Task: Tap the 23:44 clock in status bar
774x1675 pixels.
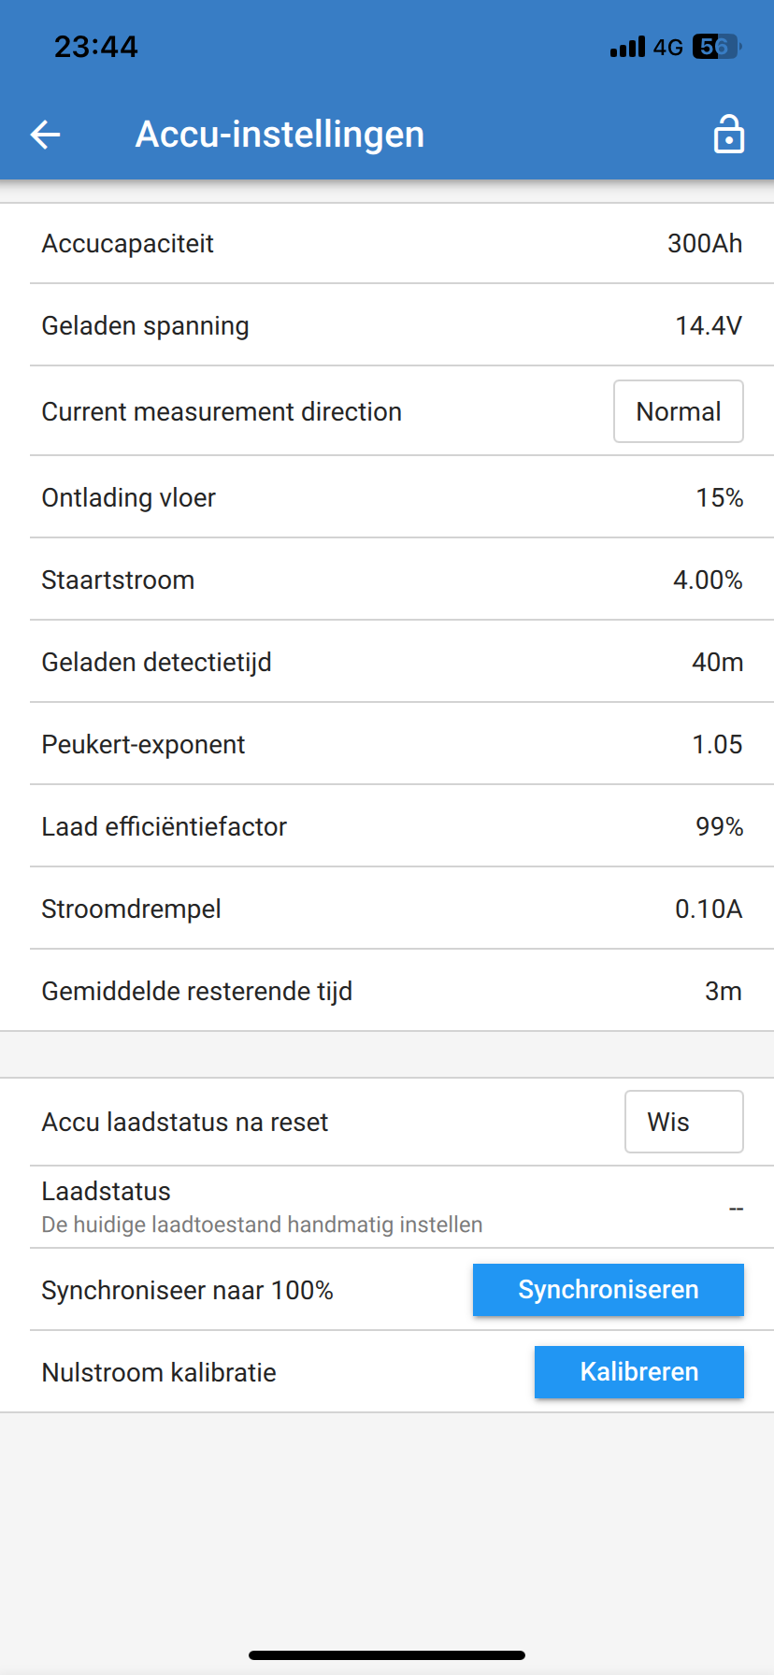Action: pyautogui.click(x=95, y=47)
